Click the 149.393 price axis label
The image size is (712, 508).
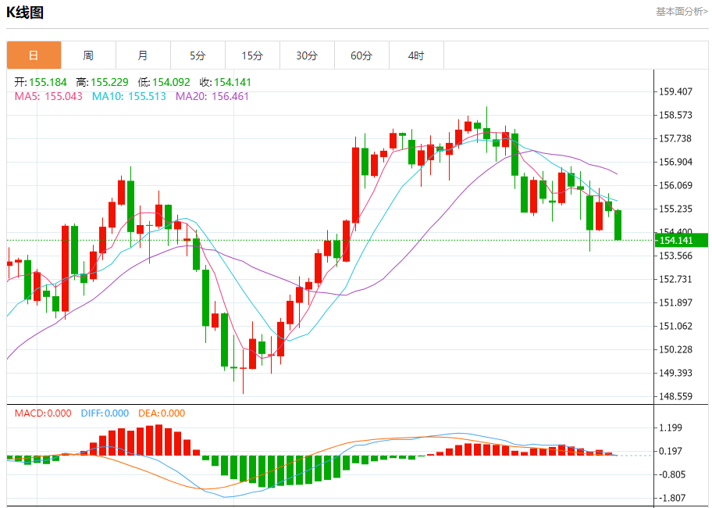(675, 373)
